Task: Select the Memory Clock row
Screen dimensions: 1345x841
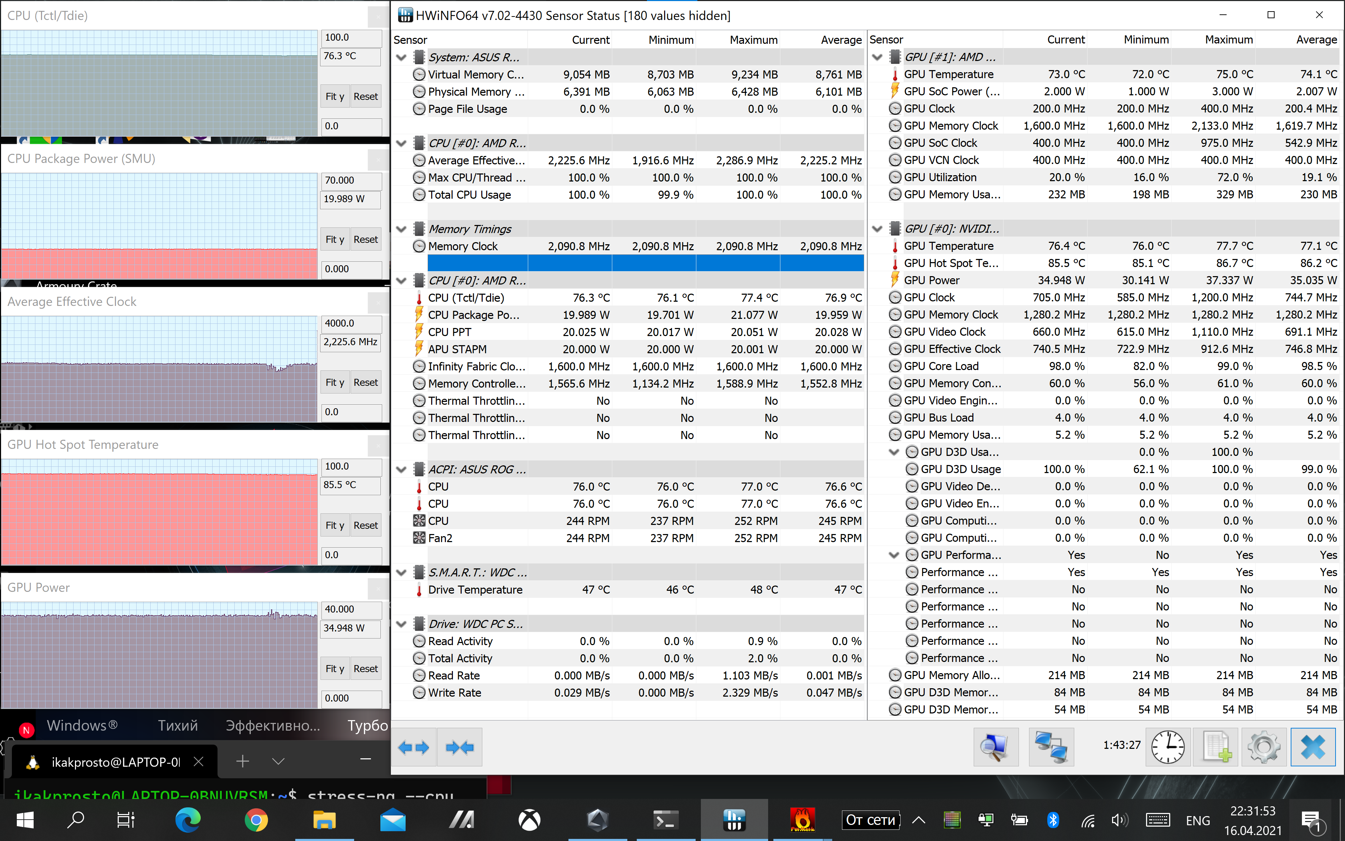Action: click(x=628, y=246)
